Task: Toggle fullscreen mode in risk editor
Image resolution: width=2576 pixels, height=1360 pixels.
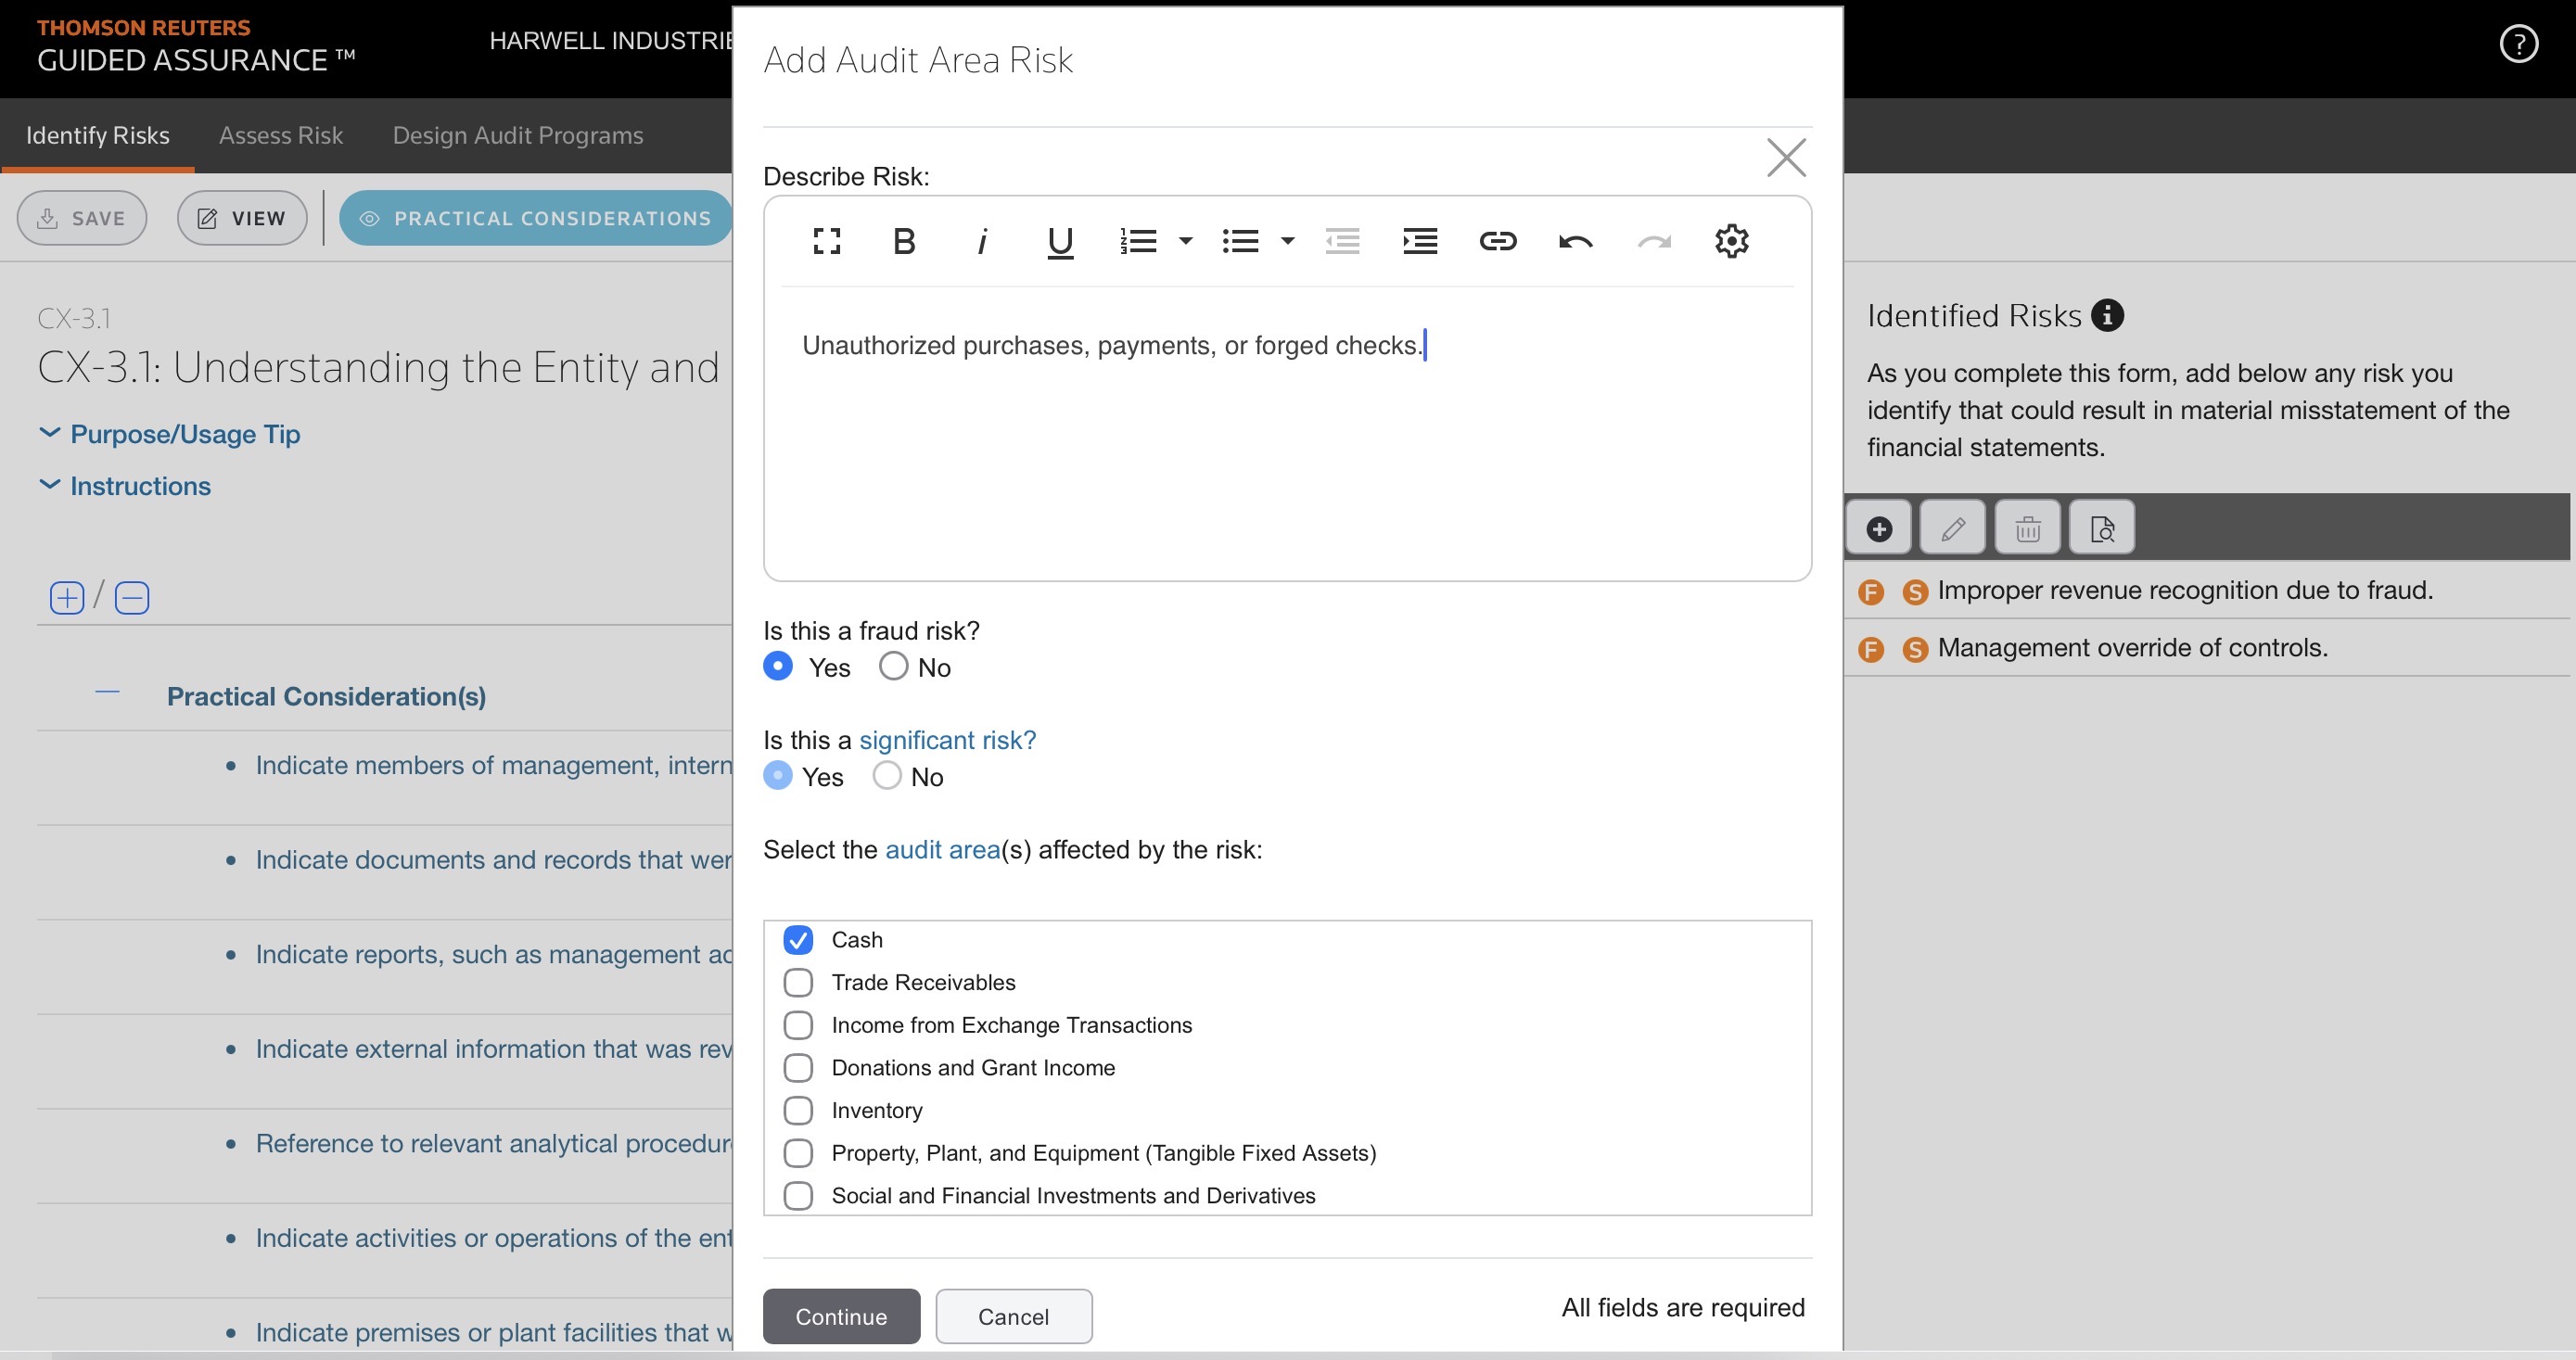Action: [x=826, y=241]
